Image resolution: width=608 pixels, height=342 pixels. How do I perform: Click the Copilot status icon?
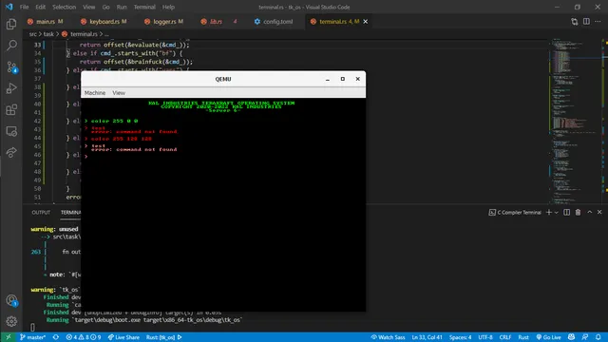pyautogui.click(x=571, y=337)
